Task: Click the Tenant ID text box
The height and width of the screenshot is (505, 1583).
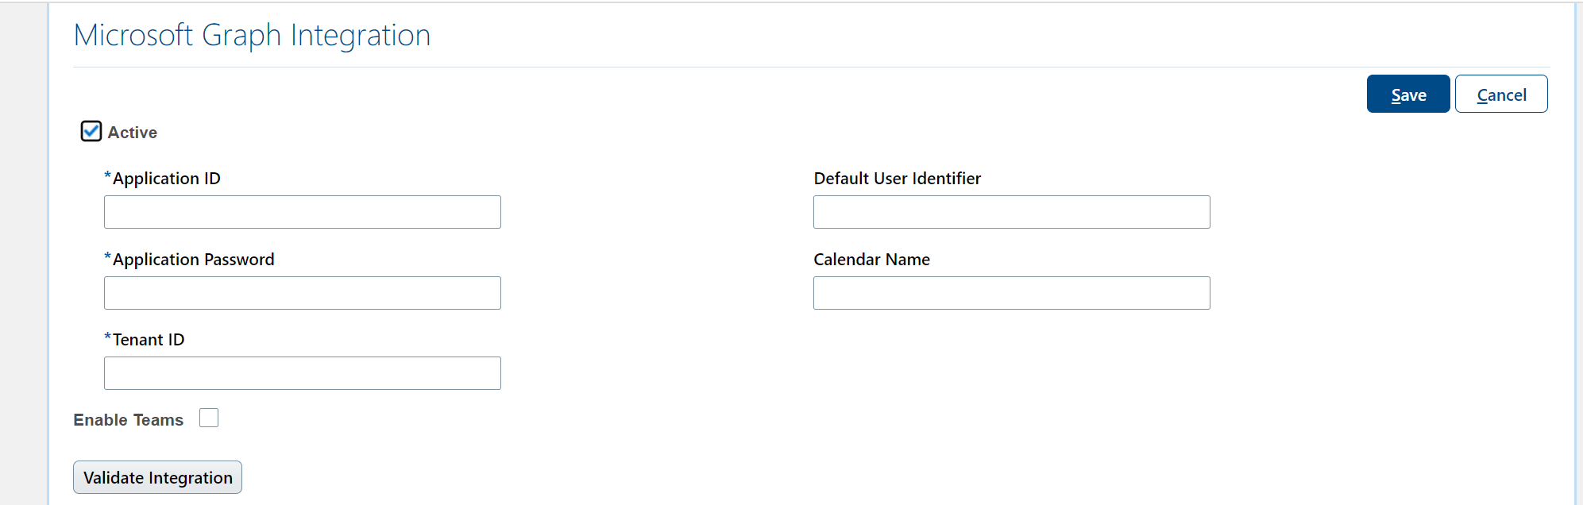Action: coord(302,372)
